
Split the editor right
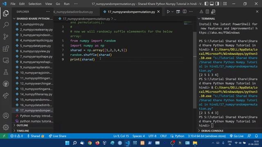pyautogui.click(x=185, y=12)
